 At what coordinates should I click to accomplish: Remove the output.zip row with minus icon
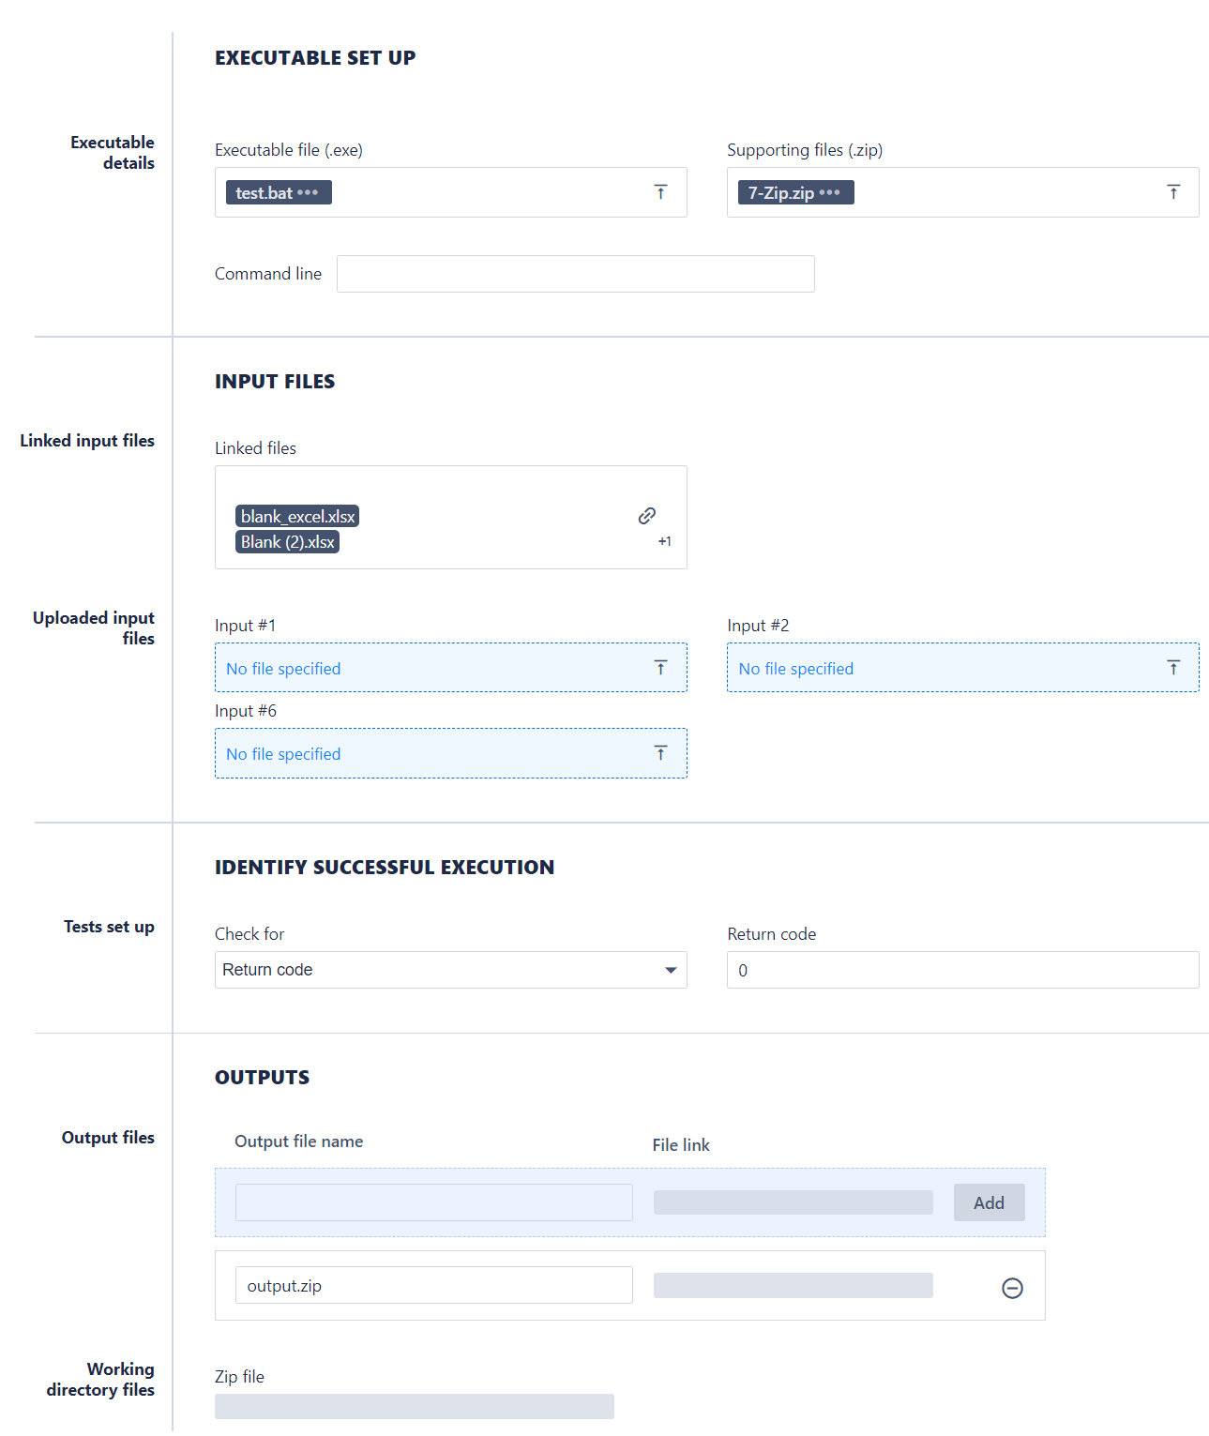[x=1012, y=1288]
